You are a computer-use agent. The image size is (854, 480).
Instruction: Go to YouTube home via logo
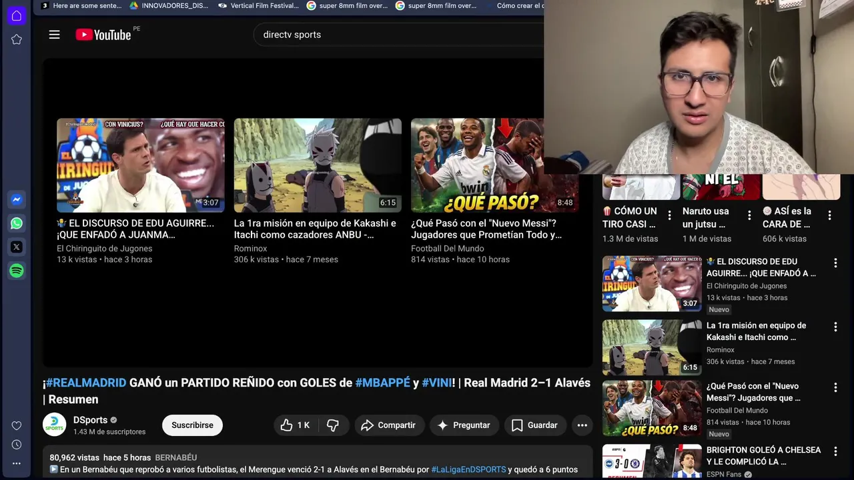coord(103,35)
